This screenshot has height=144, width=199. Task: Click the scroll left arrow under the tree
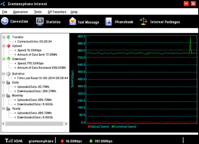click(x=3, y=124)
